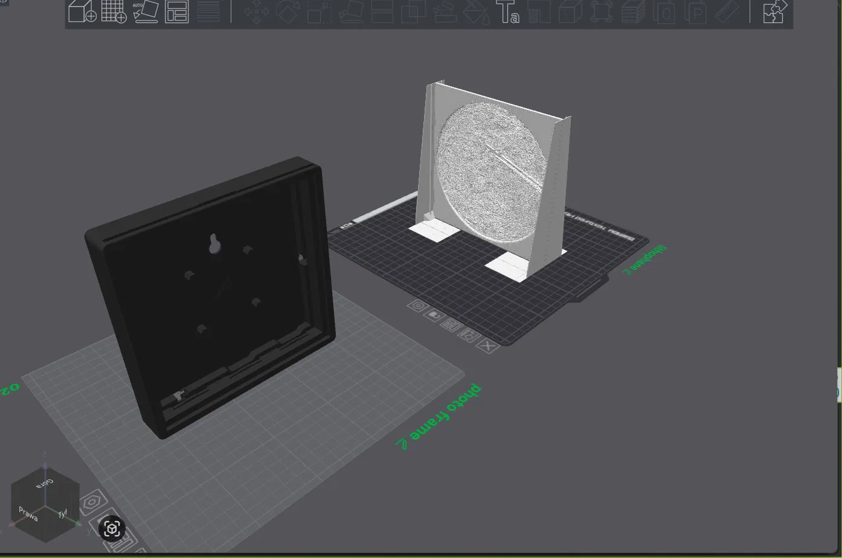The width and height of the screenshot is (842, 558).
Task: Click the Add object cube icon
Action: [82, 11]
